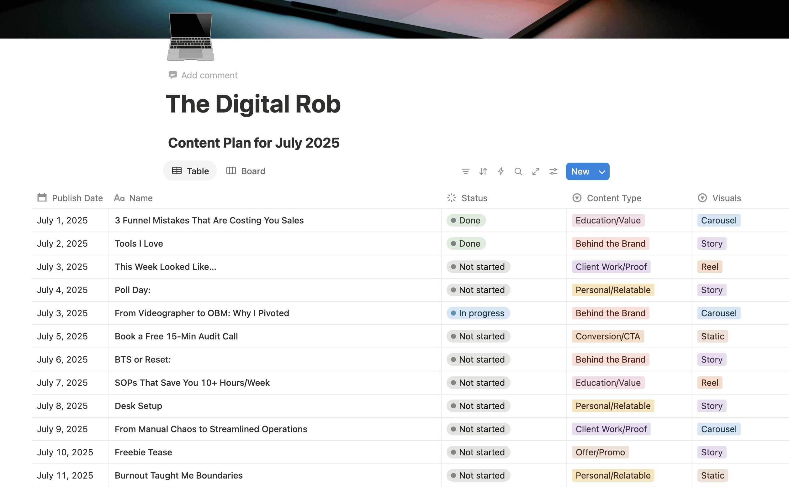
Task: Open view settings sliders icon
Action: tap(553, 171)
